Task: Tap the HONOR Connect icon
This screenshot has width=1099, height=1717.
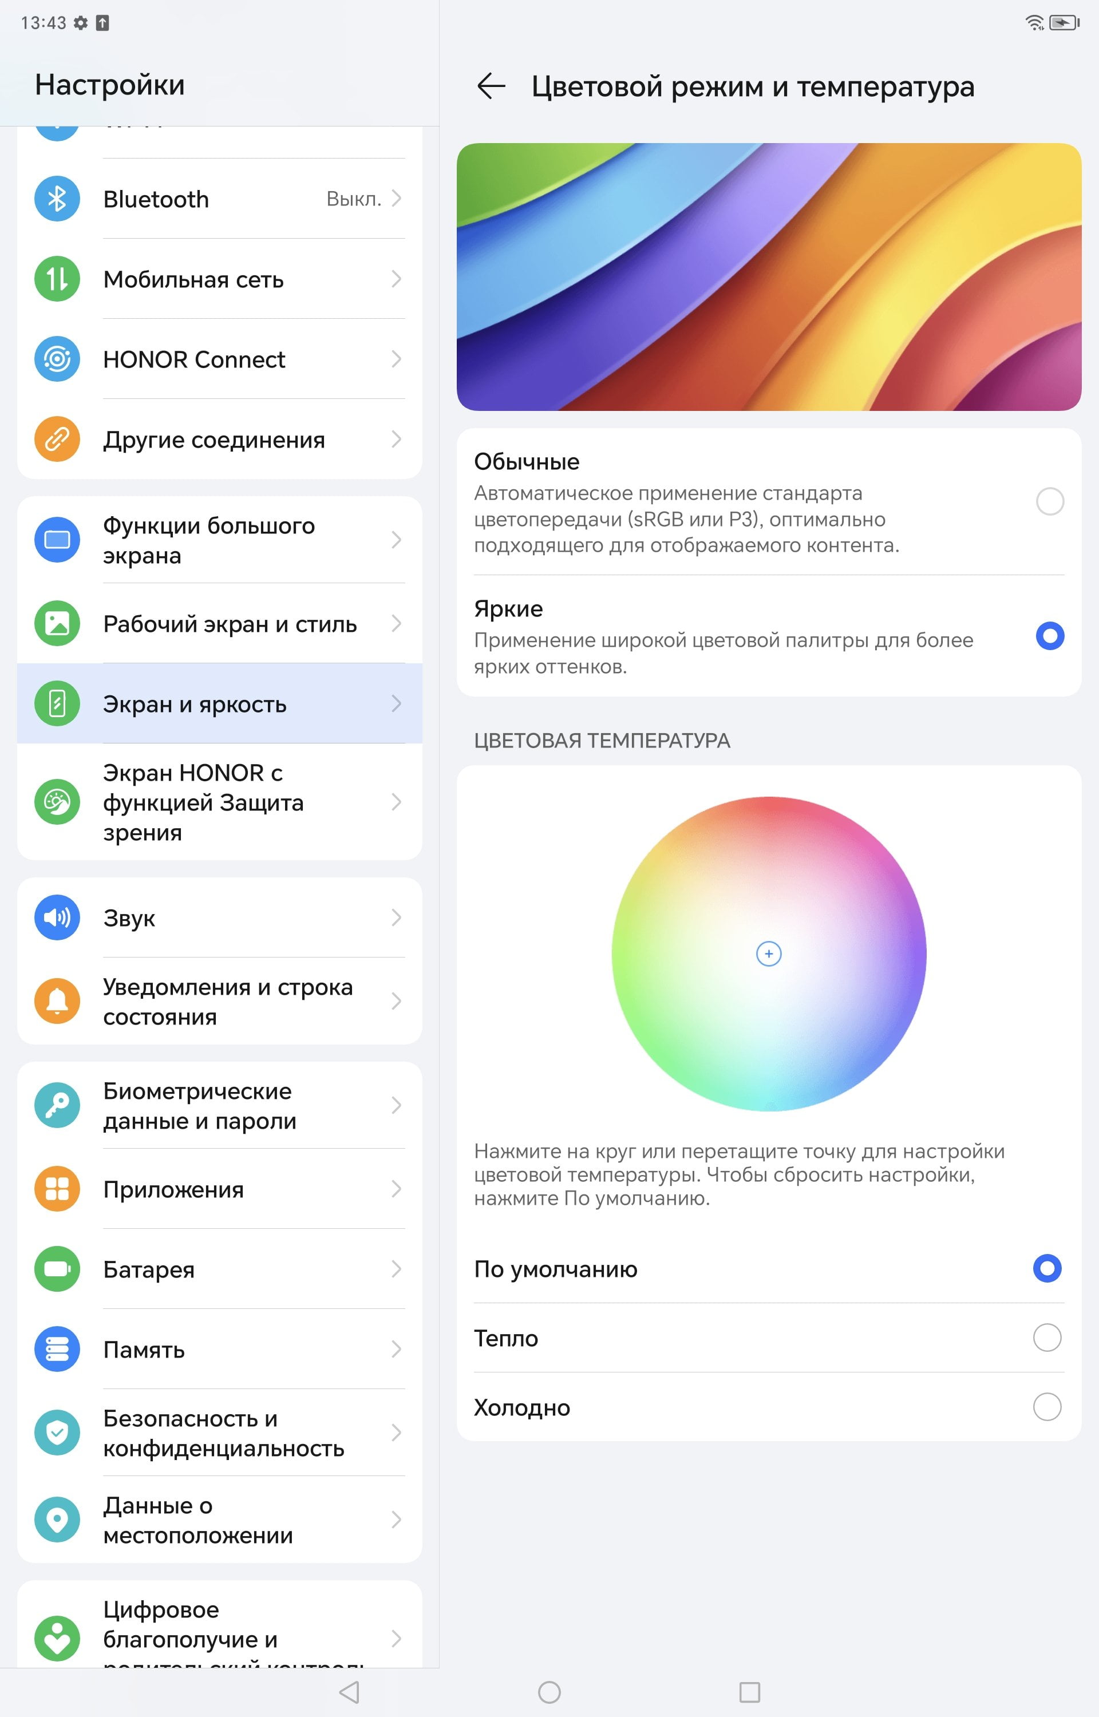Action: pyautogui.click(x=57, y=359)
